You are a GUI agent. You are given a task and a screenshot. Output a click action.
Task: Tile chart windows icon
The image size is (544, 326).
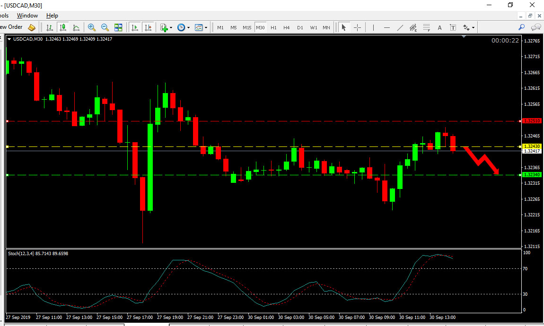[118, 27]
